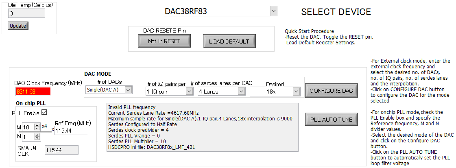Open the DAC38RF83 device selection dropdown
The width and height of the screenshot is (456, 168).
pos(220,11)
